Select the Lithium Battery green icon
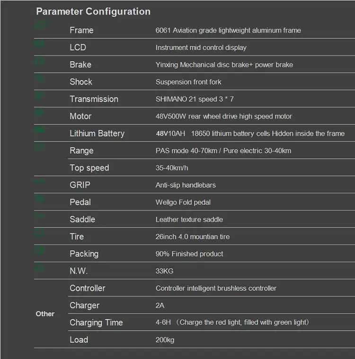 (x=40, y=130)
